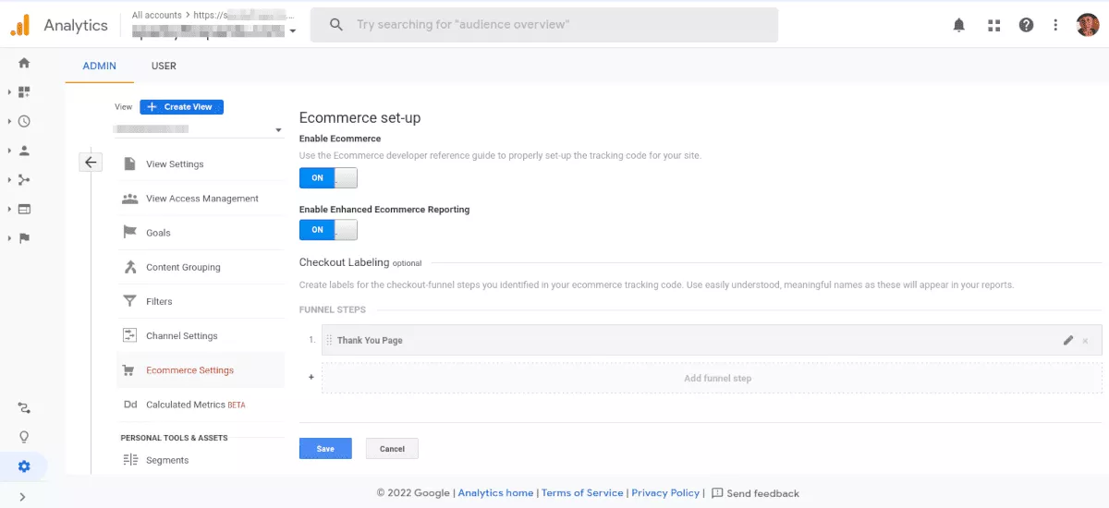Open the view selector dropdown
Viewport: 1109px width, 508px height.
(198, 130)
